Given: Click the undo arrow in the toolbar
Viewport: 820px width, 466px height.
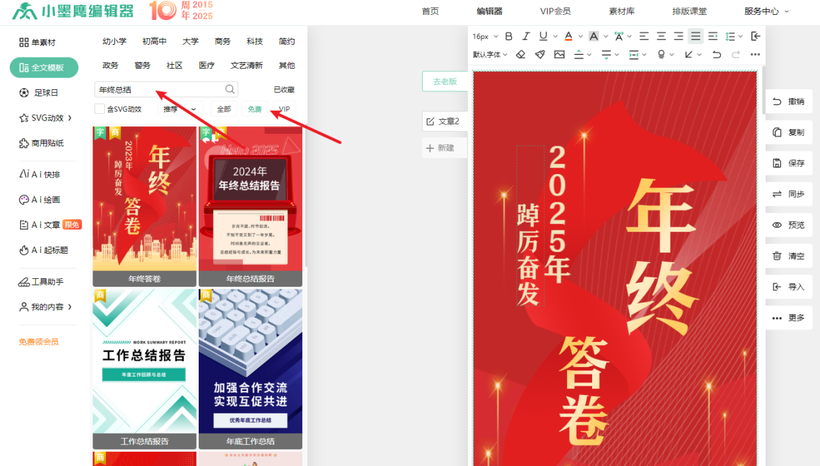Looking at the screenshot, I should pyautogui.click(x=716, y=54).
